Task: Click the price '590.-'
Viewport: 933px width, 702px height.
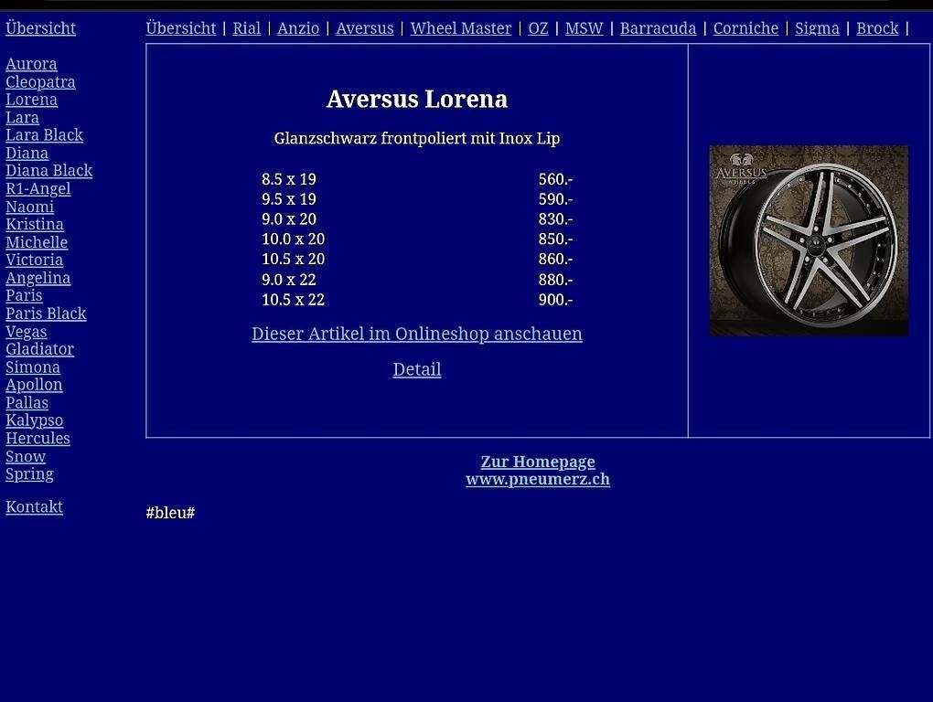Action: 555,199
